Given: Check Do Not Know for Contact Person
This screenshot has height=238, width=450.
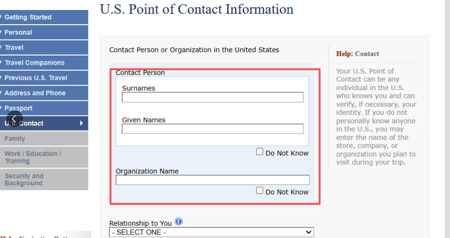Looking at the screenshot, I should (x=259, y=152).
